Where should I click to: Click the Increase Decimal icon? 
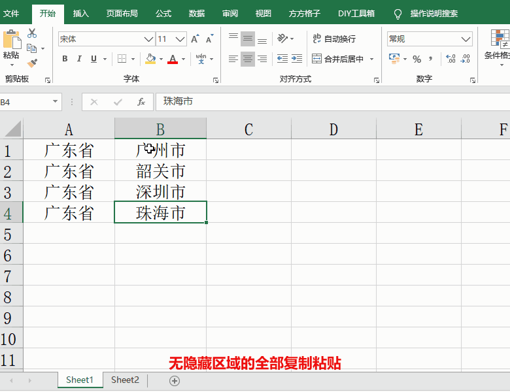450,59
